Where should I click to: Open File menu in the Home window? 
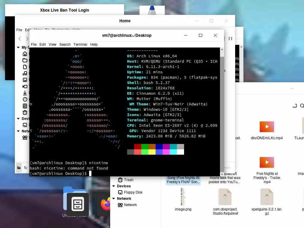[x=19, y=30]
